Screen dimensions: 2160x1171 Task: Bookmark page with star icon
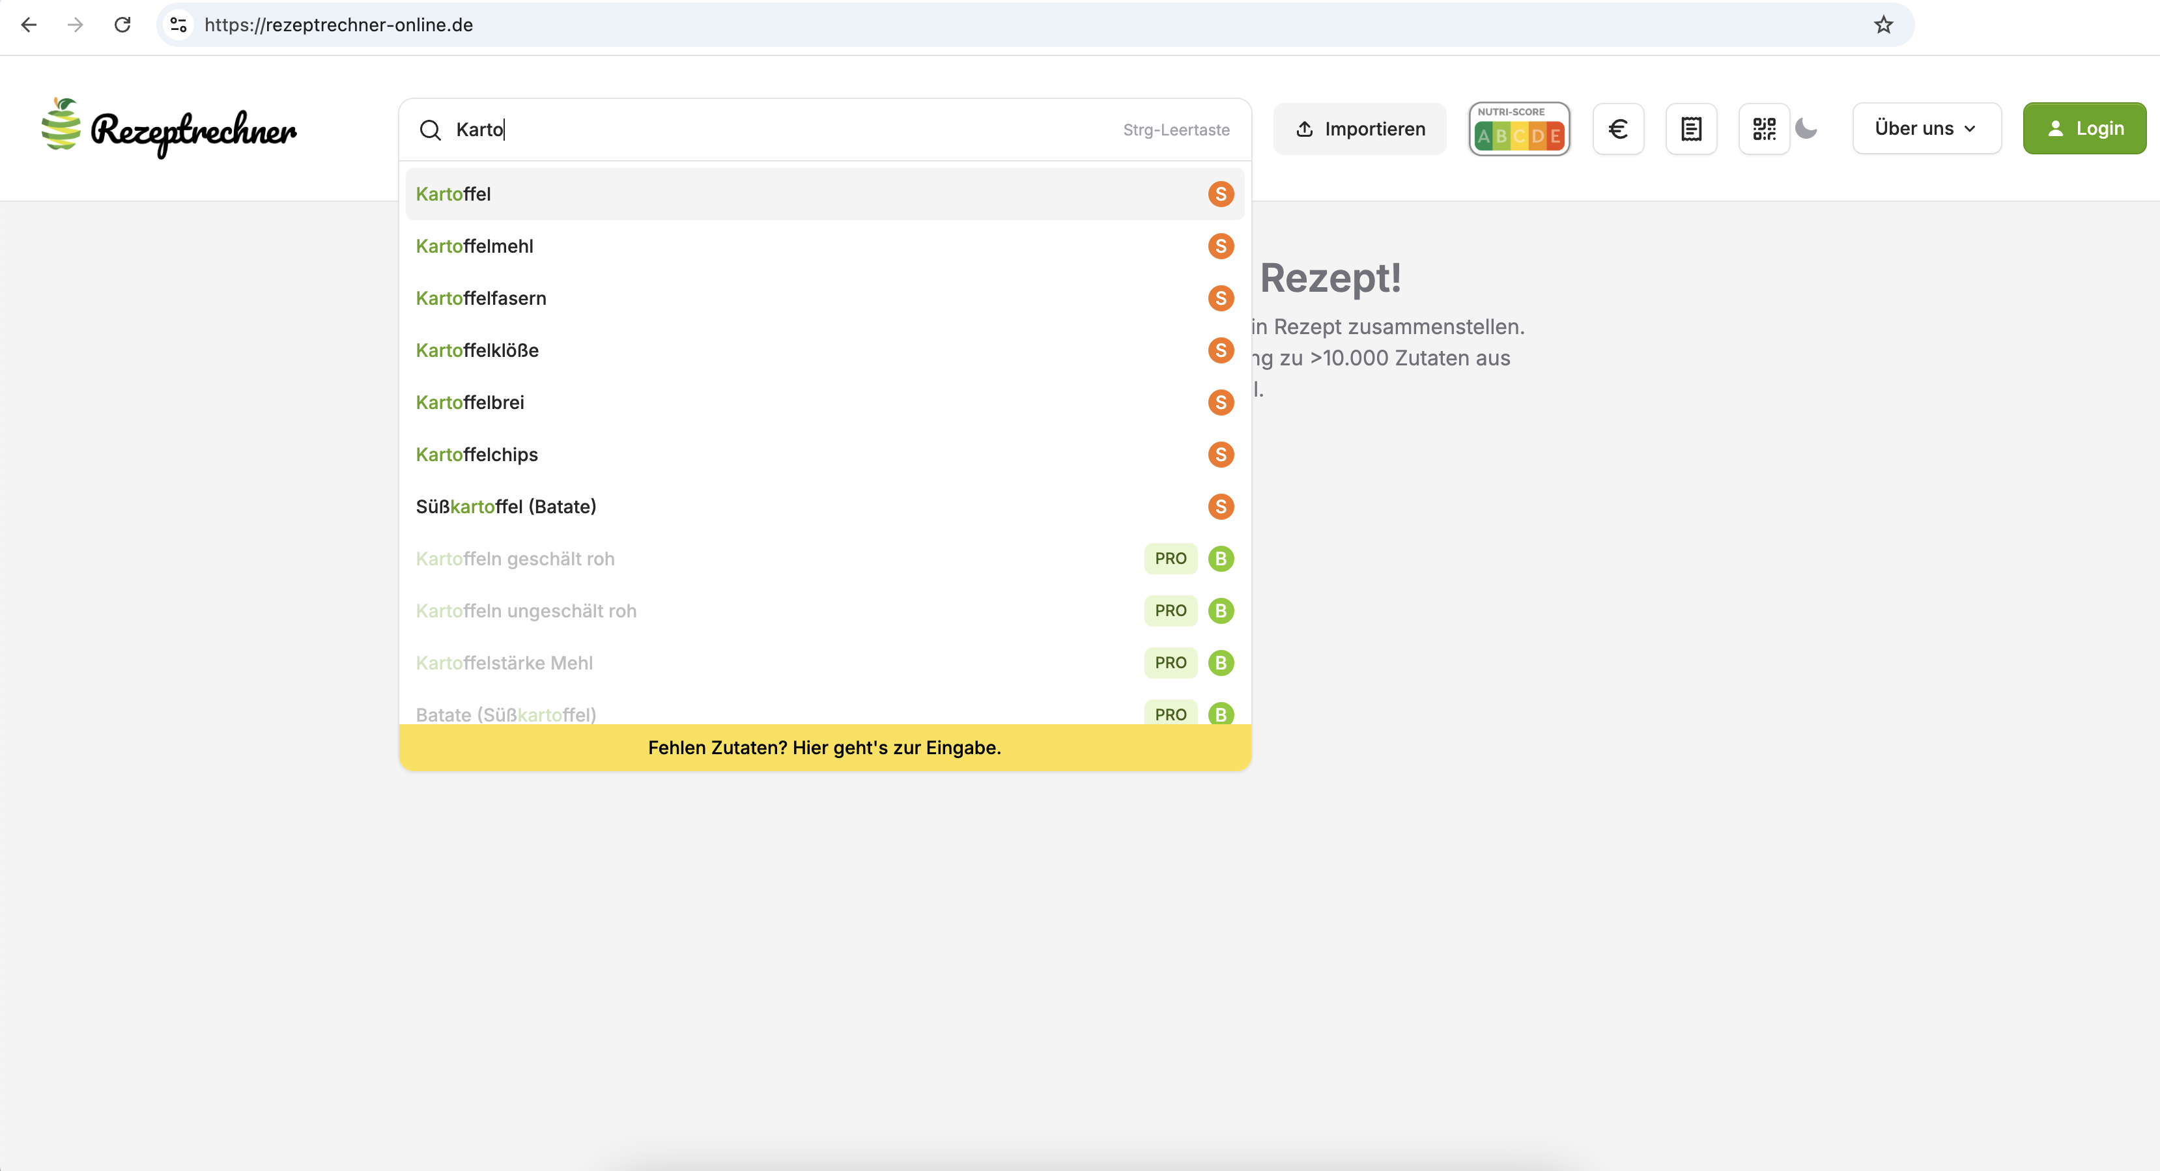pos(1883,25)
